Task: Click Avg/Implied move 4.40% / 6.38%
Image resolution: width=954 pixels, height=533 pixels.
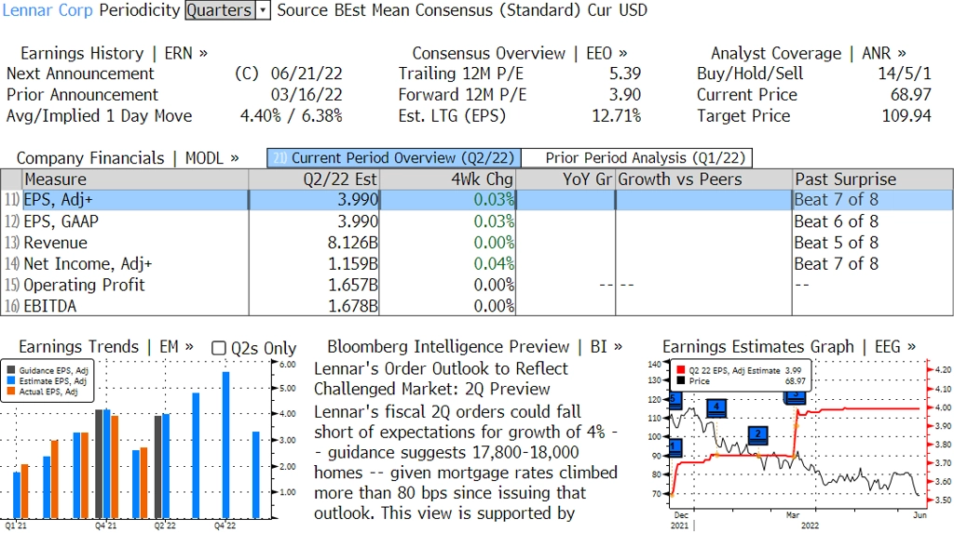Action: [292, 116]
